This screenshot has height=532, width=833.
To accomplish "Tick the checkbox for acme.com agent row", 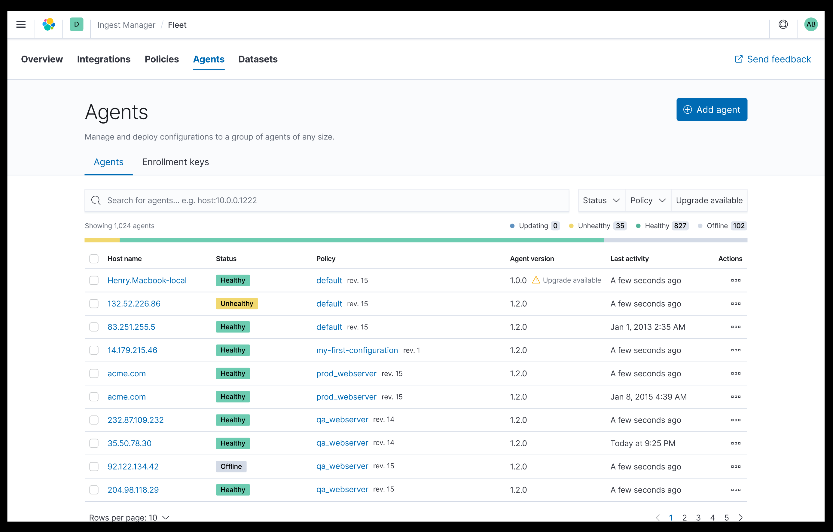I will point(94,374).
